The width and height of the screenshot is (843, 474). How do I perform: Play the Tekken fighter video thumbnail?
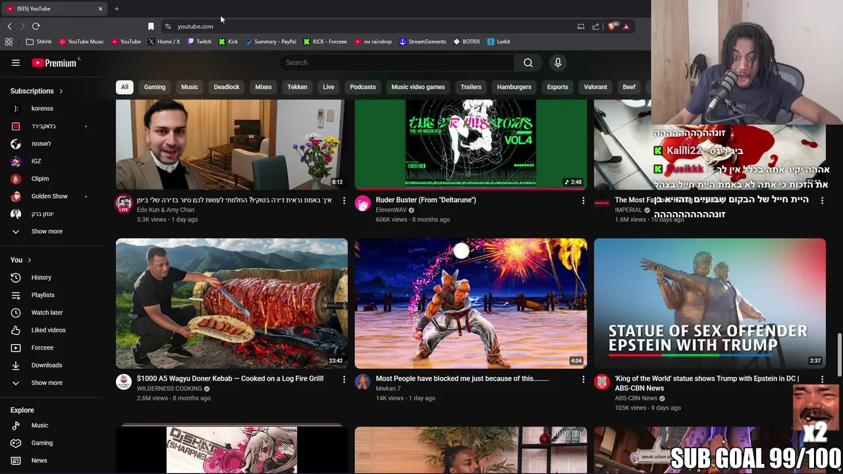tap(471, 303)
